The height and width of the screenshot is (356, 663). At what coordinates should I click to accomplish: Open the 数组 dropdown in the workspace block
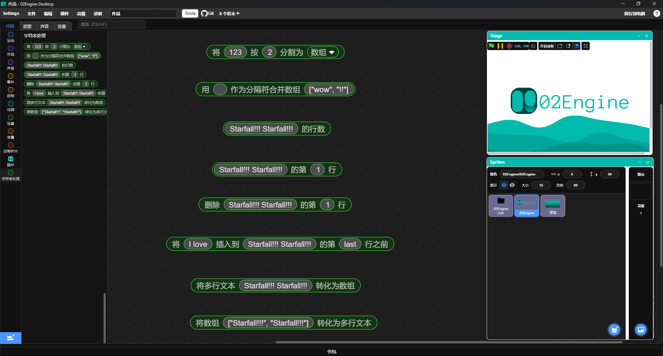(x=332, y=52)
